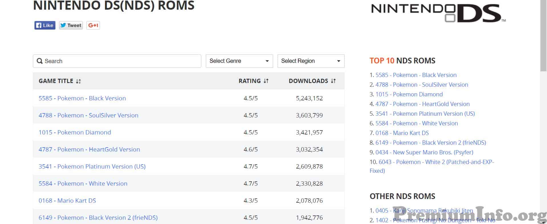Focus the Search input field
Screen dimensions: 547x224
(x=117, y=61)
